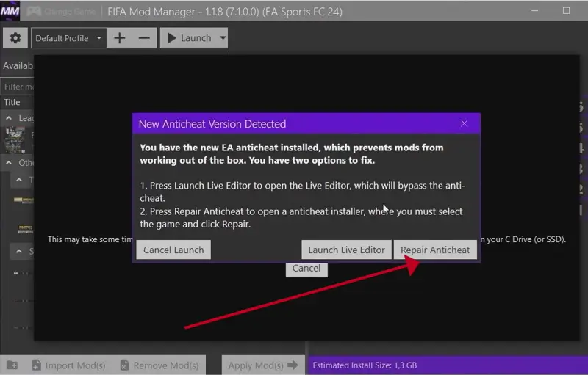Open the Default Profile dropdown
Screen dimensions: 588x375
68,38
